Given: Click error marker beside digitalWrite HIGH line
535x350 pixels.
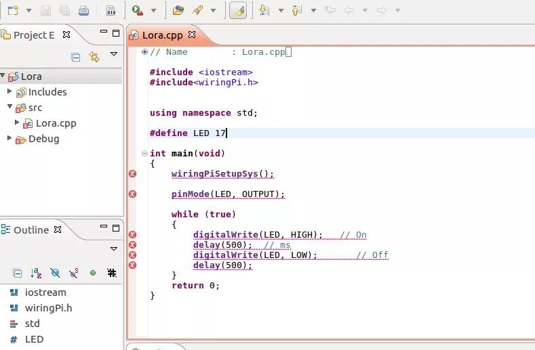Looking at the screenshot, I should 132,234.
